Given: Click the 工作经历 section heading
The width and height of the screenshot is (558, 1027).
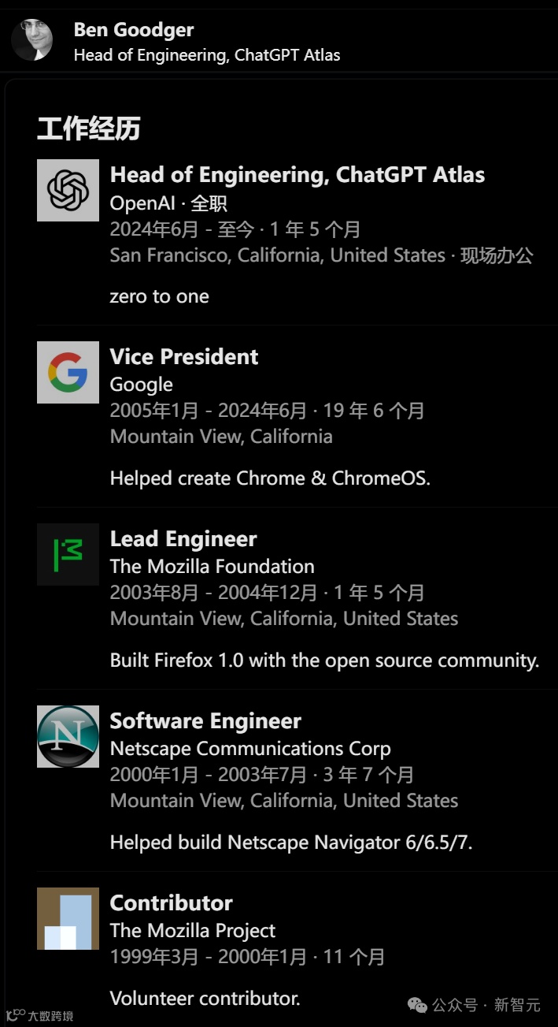Looking at the screenshot, I should click(88, 128).
